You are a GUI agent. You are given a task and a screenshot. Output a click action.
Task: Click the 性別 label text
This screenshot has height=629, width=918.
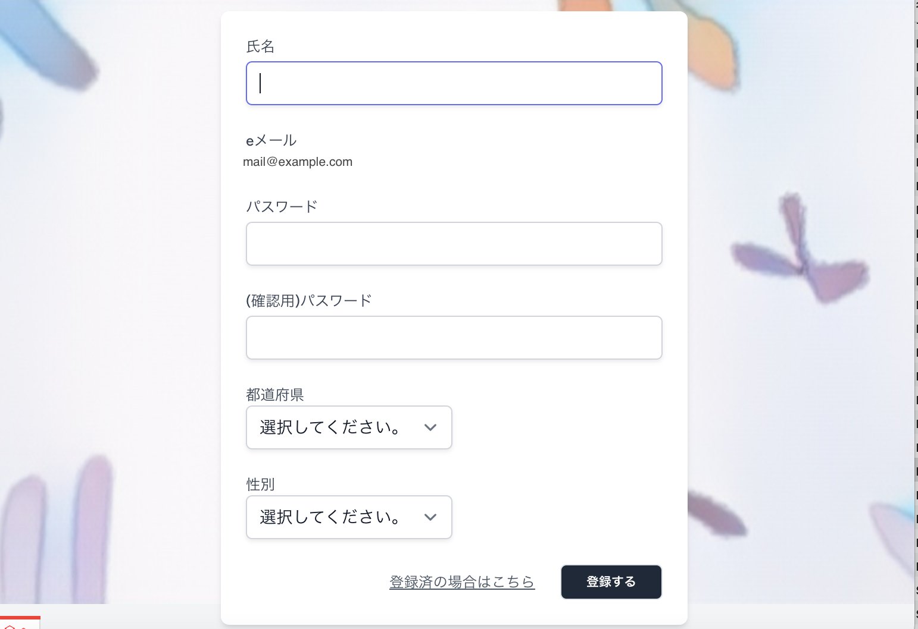(260, 485)
